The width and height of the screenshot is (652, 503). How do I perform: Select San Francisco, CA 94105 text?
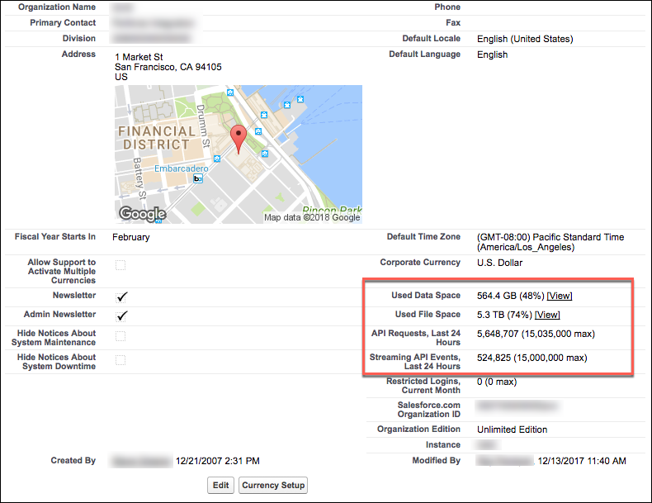tap(168, 67)
